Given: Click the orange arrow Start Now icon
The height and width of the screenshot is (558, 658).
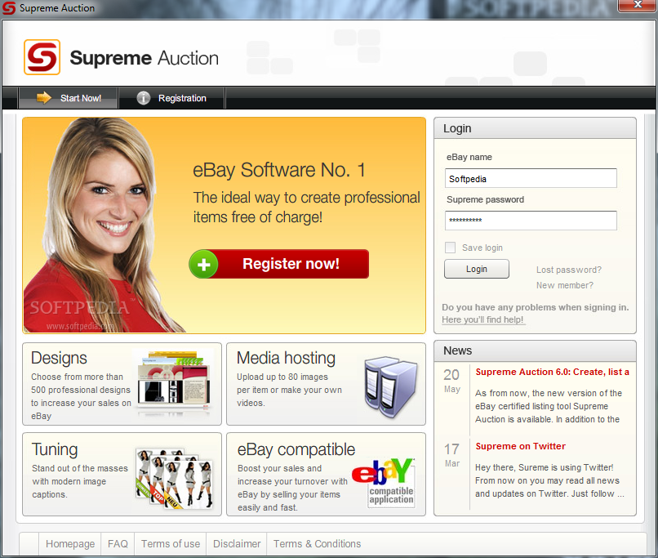Looking at the screenshot, I should point(43,98).
